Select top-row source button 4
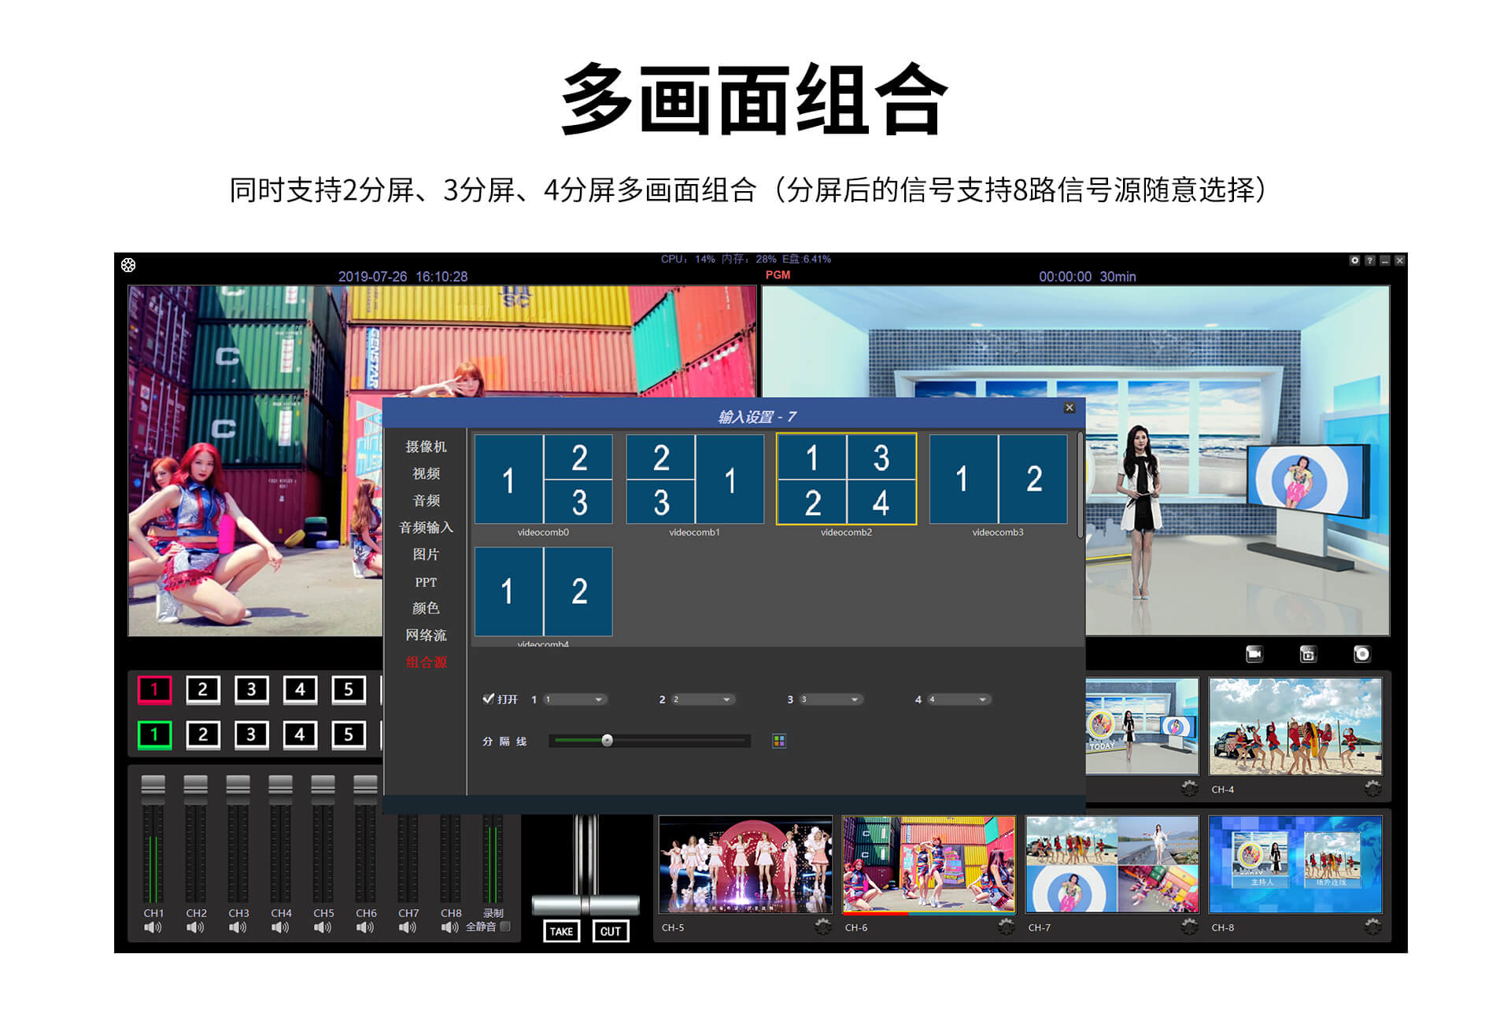 click(300, 690)
